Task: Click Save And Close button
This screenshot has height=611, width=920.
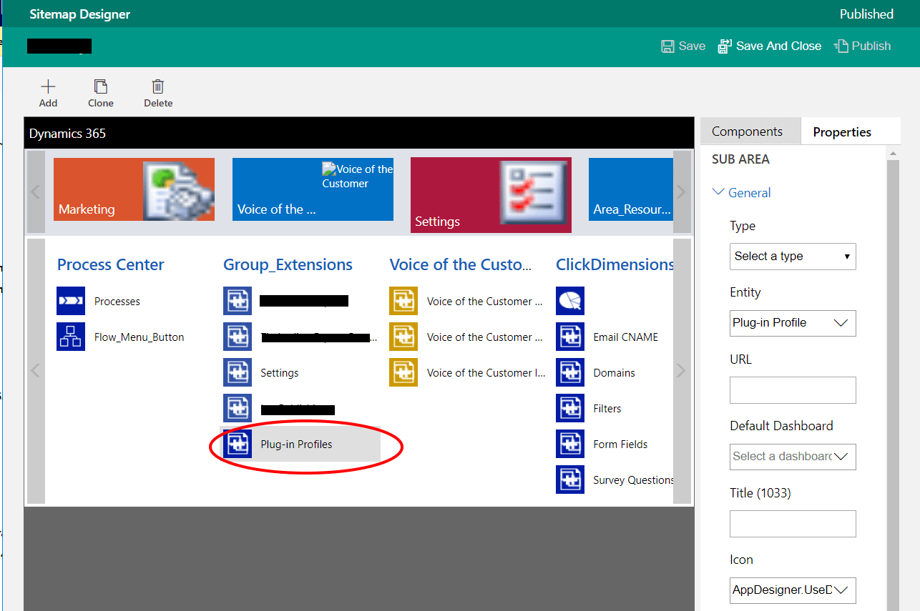Action: (x=769, y=46)
